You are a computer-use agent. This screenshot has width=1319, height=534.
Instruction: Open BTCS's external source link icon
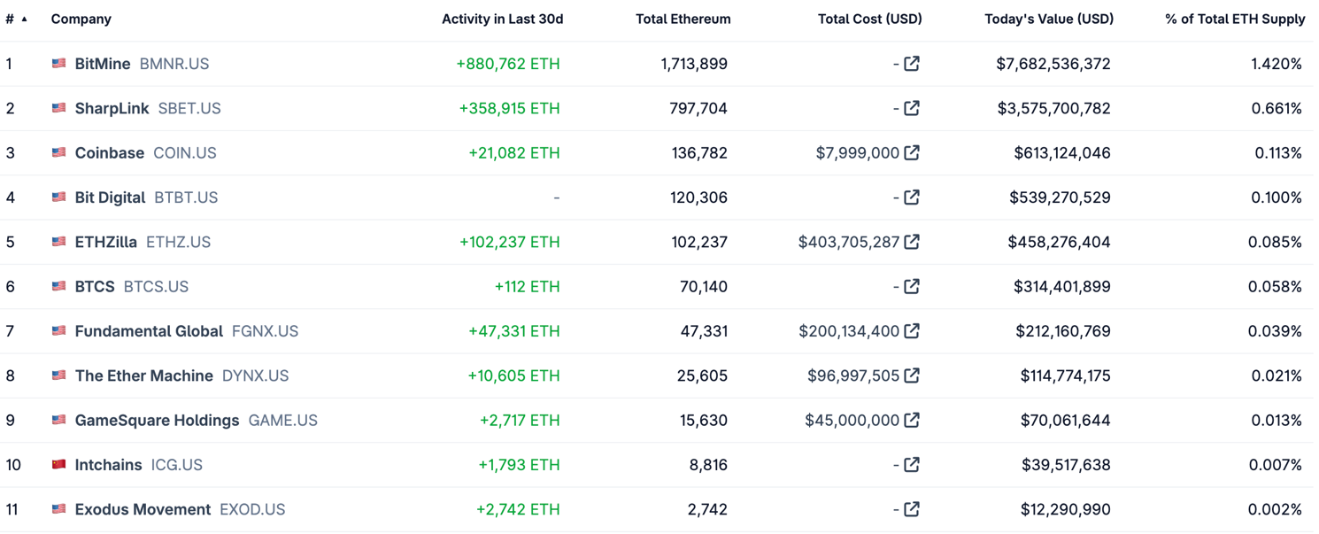[912, 287]
